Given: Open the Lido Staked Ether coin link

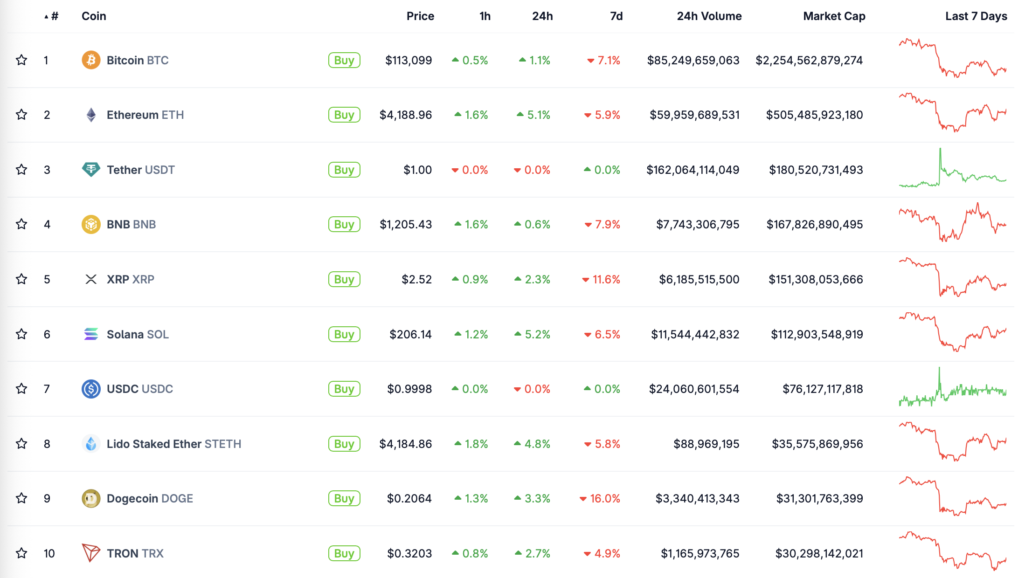Looking at the screenshot, I should click(174, 444).
